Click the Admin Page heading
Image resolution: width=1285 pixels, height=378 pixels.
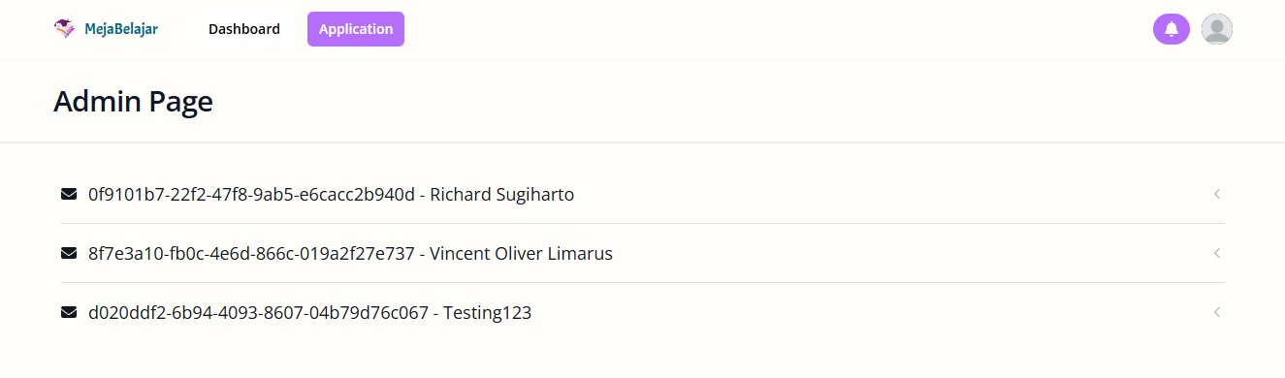pos(133,102)
